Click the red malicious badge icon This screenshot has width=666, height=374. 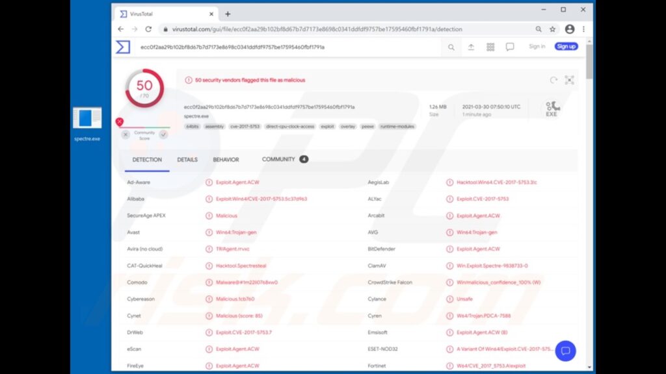[120, 121]
